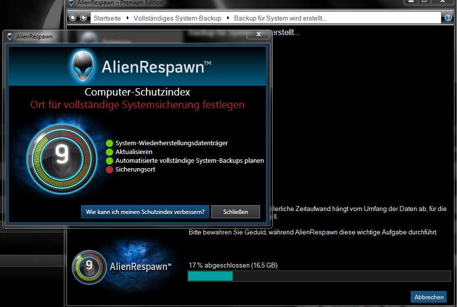Open help via the question mark icon
The height and width of the screenshot is (307, 457).
(448, 18)
